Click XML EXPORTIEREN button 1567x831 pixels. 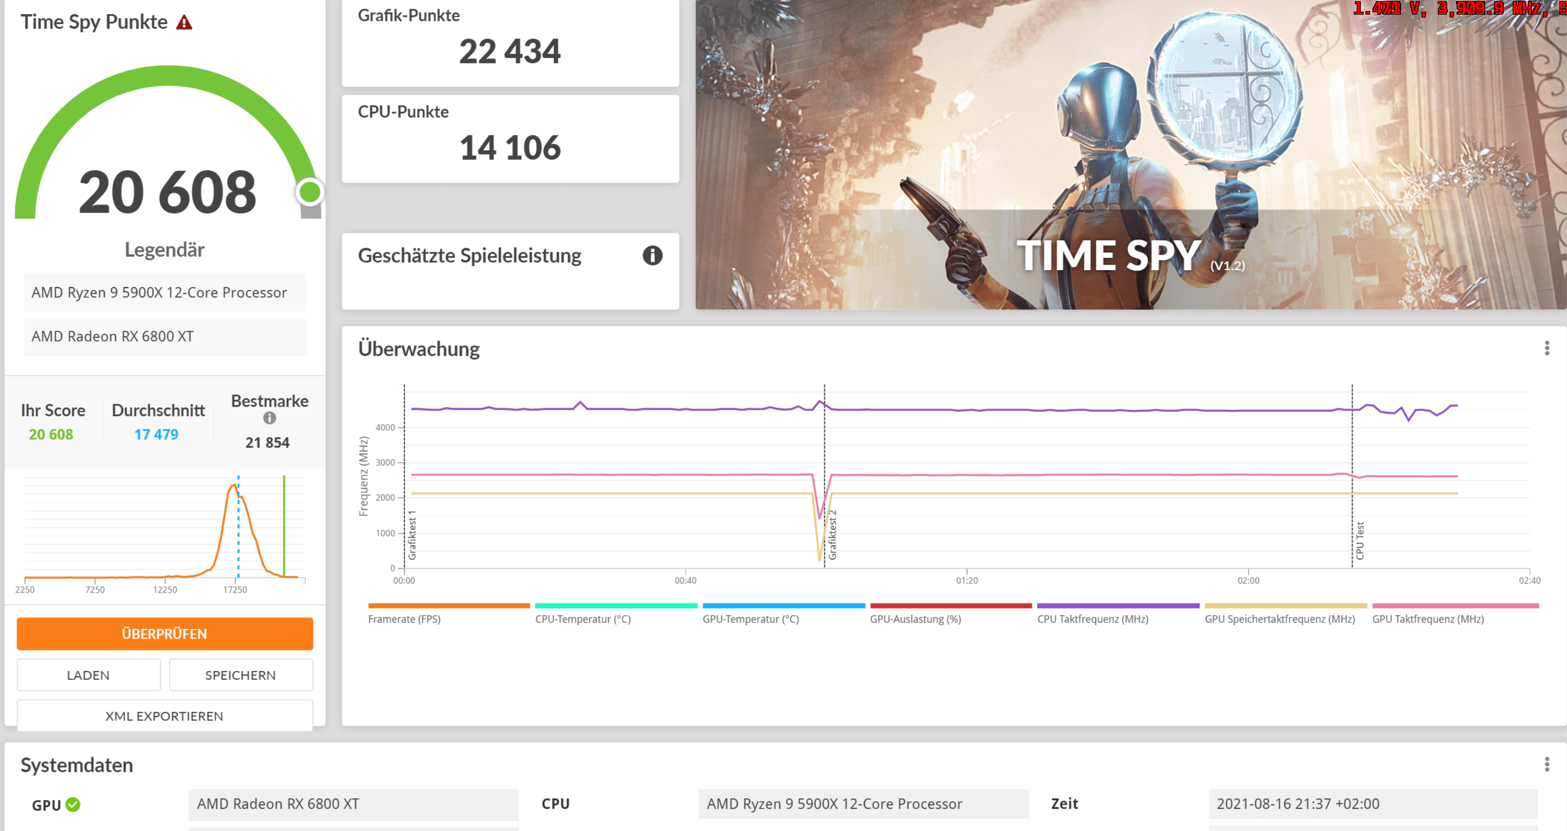pos(165,716)
